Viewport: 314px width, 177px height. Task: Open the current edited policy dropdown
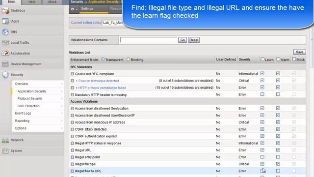[x=113, y=23]
